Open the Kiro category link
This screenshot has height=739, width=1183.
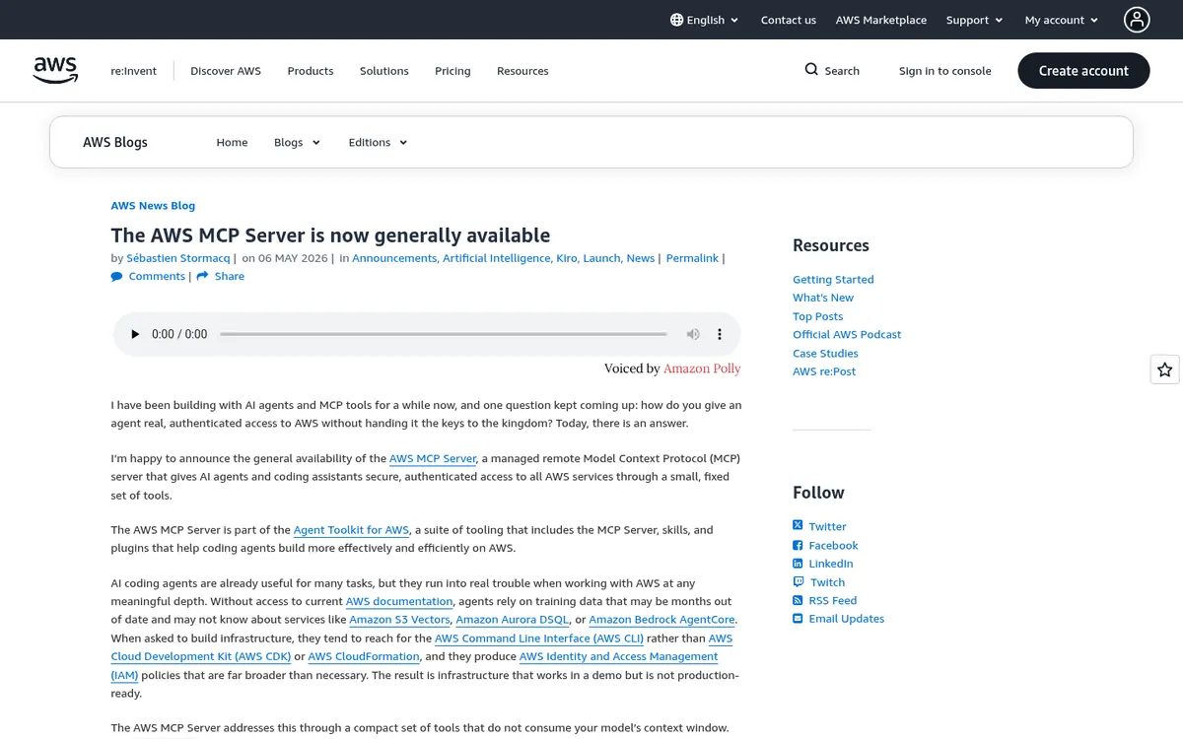(x=566, y=258)
